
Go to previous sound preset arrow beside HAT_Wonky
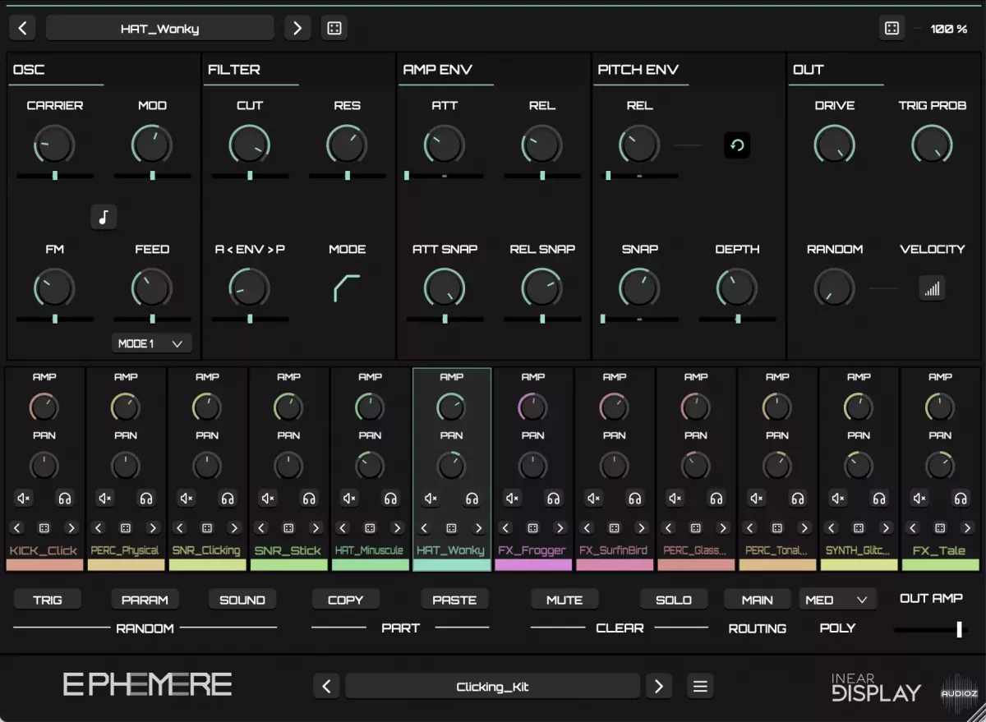point(22,28)
